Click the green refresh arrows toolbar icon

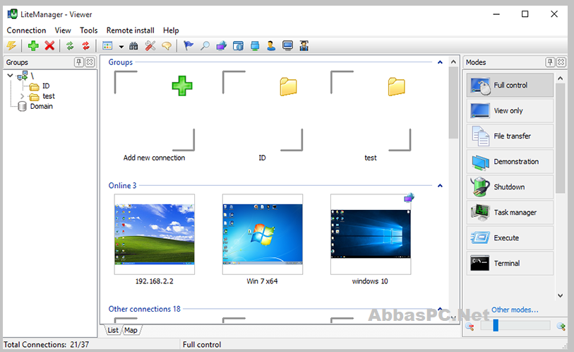[x=70, y=46]
